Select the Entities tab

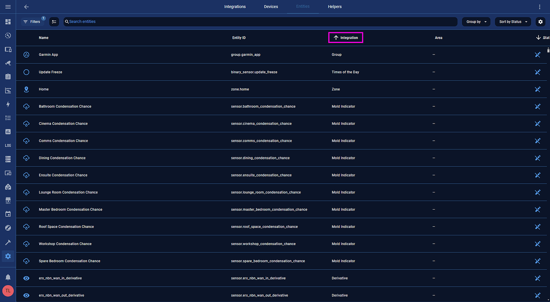303,7
